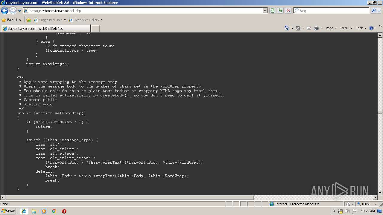383x215 pixels.
Task: Click the Home icon in command bar
Action: point(287,28)
